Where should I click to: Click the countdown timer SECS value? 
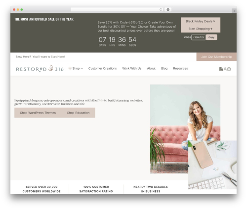(x=132, y=40)
